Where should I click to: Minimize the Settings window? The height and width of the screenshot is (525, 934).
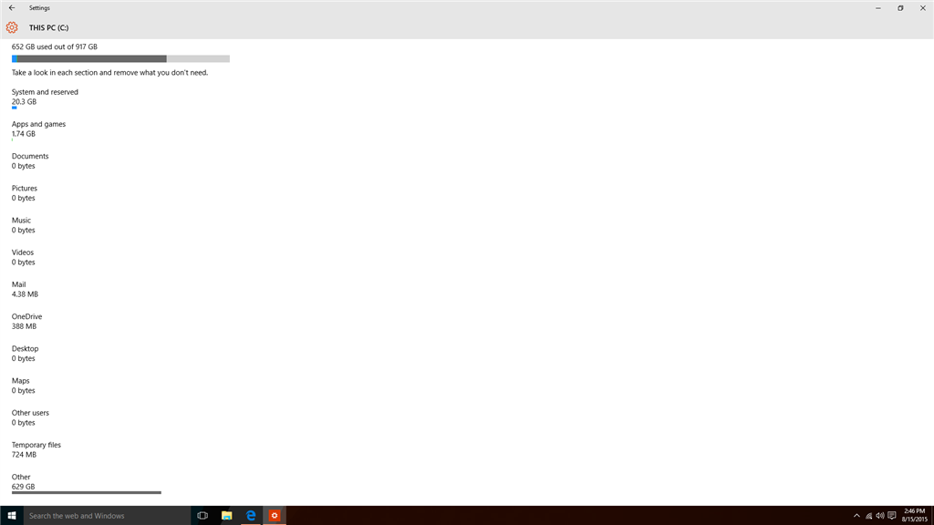pos(878,8)
